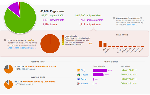Click '1,190 threats' text
Screen dimensions: 150x95
(50, 24)
